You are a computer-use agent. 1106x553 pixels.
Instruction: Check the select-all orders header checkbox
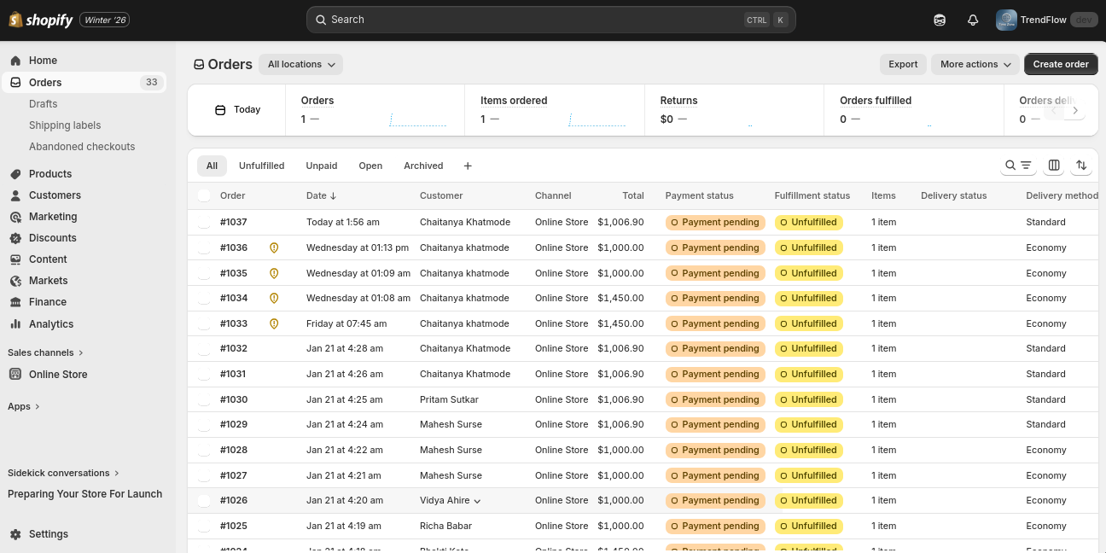point(204,195)
